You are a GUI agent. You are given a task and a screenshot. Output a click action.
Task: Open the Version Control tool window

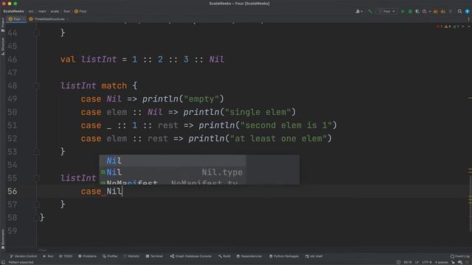[x=23, y=256]
